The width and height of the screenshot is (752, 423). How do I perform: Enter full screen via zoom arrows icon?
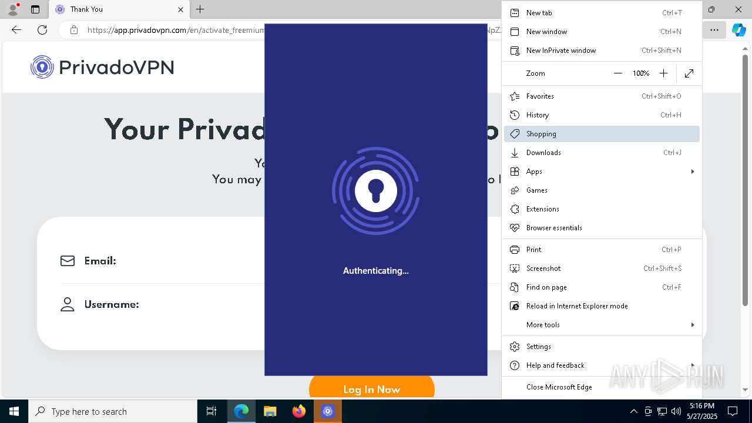coord(689,73)
